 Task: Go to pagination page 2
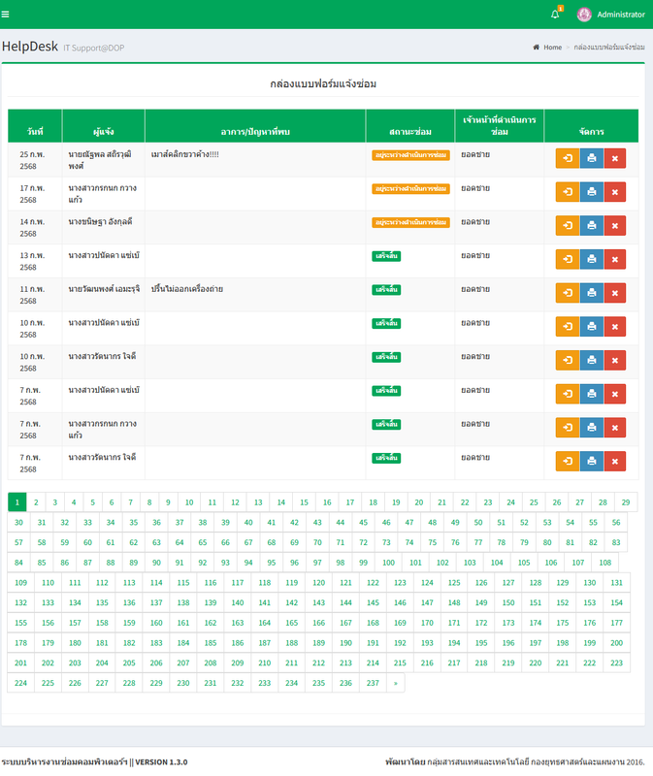click(36, 502)
